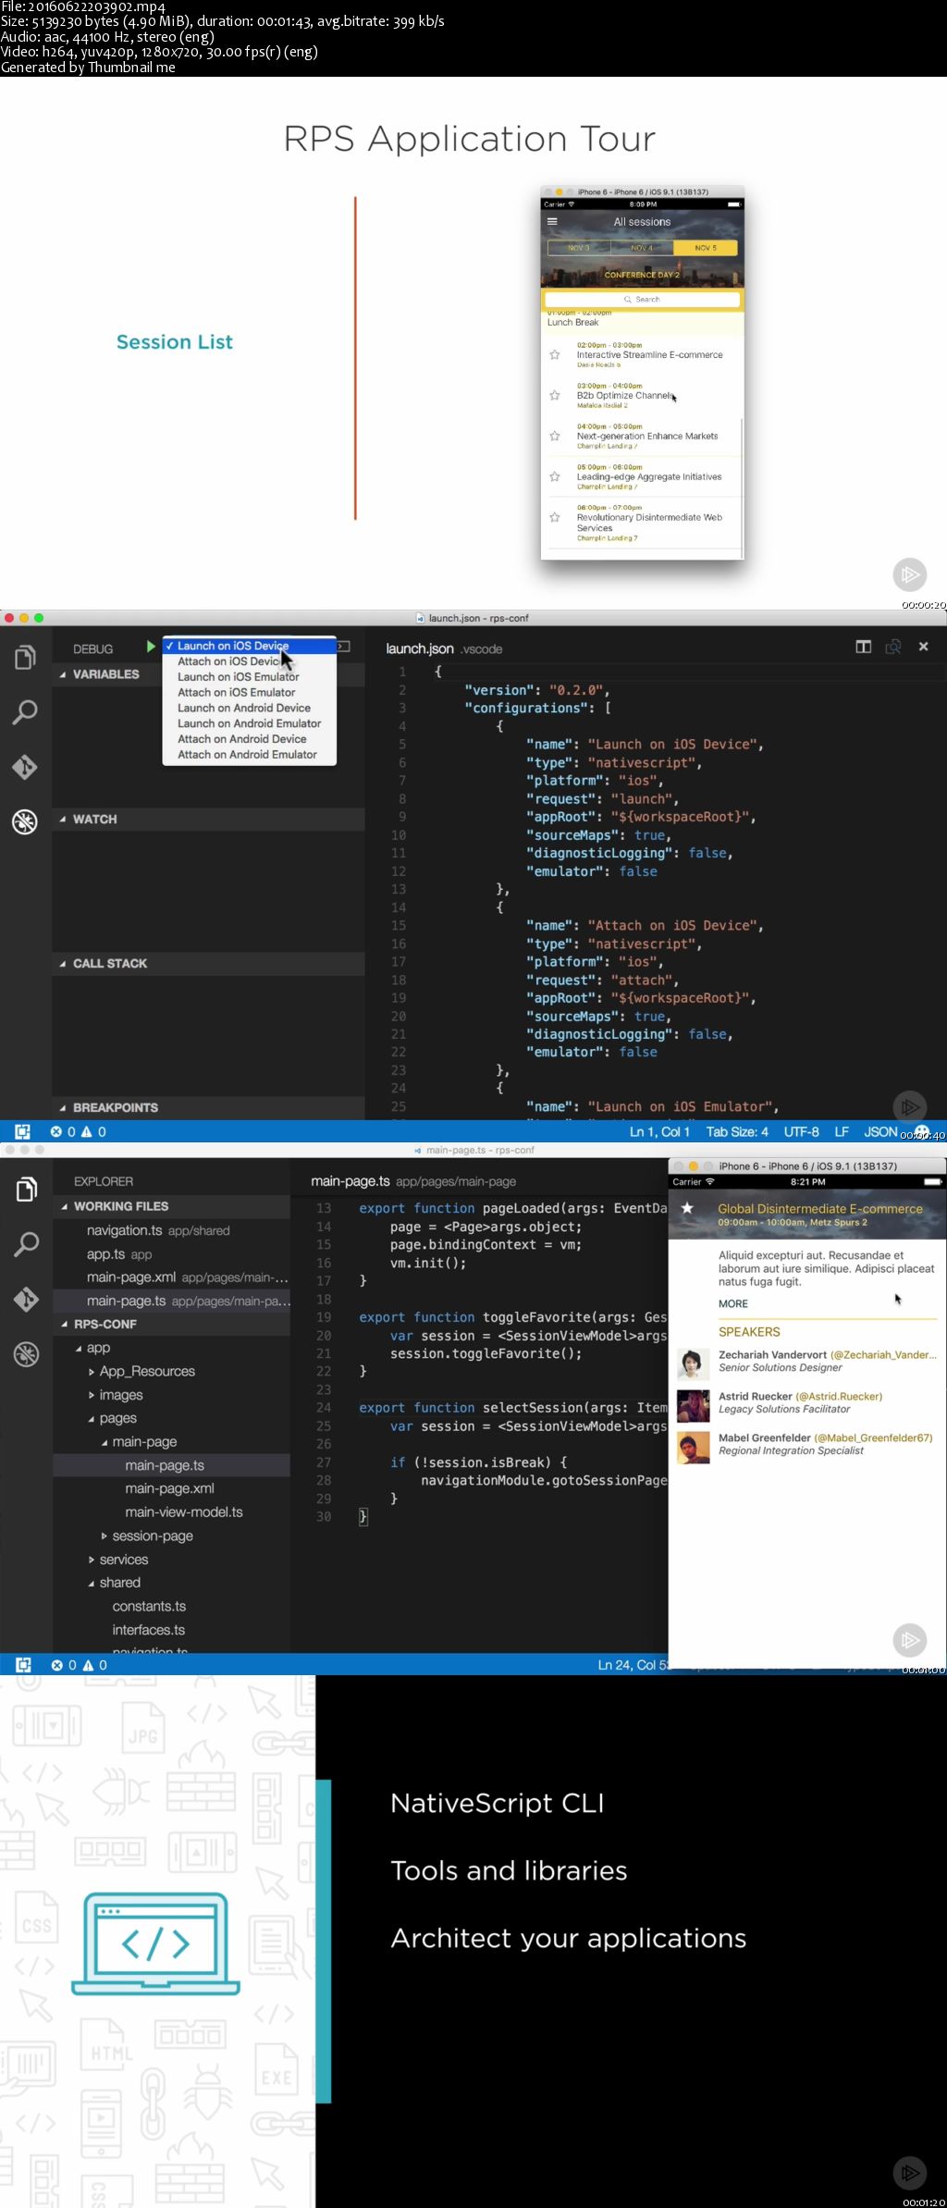Open speaker Astrid Ruecker
This screenshot has height=2208, width=947.
click(806, 1403)
